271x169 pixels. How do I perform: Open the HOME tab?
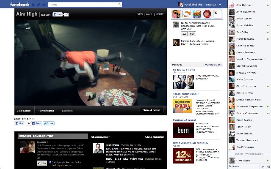click(x=160, y=14)
